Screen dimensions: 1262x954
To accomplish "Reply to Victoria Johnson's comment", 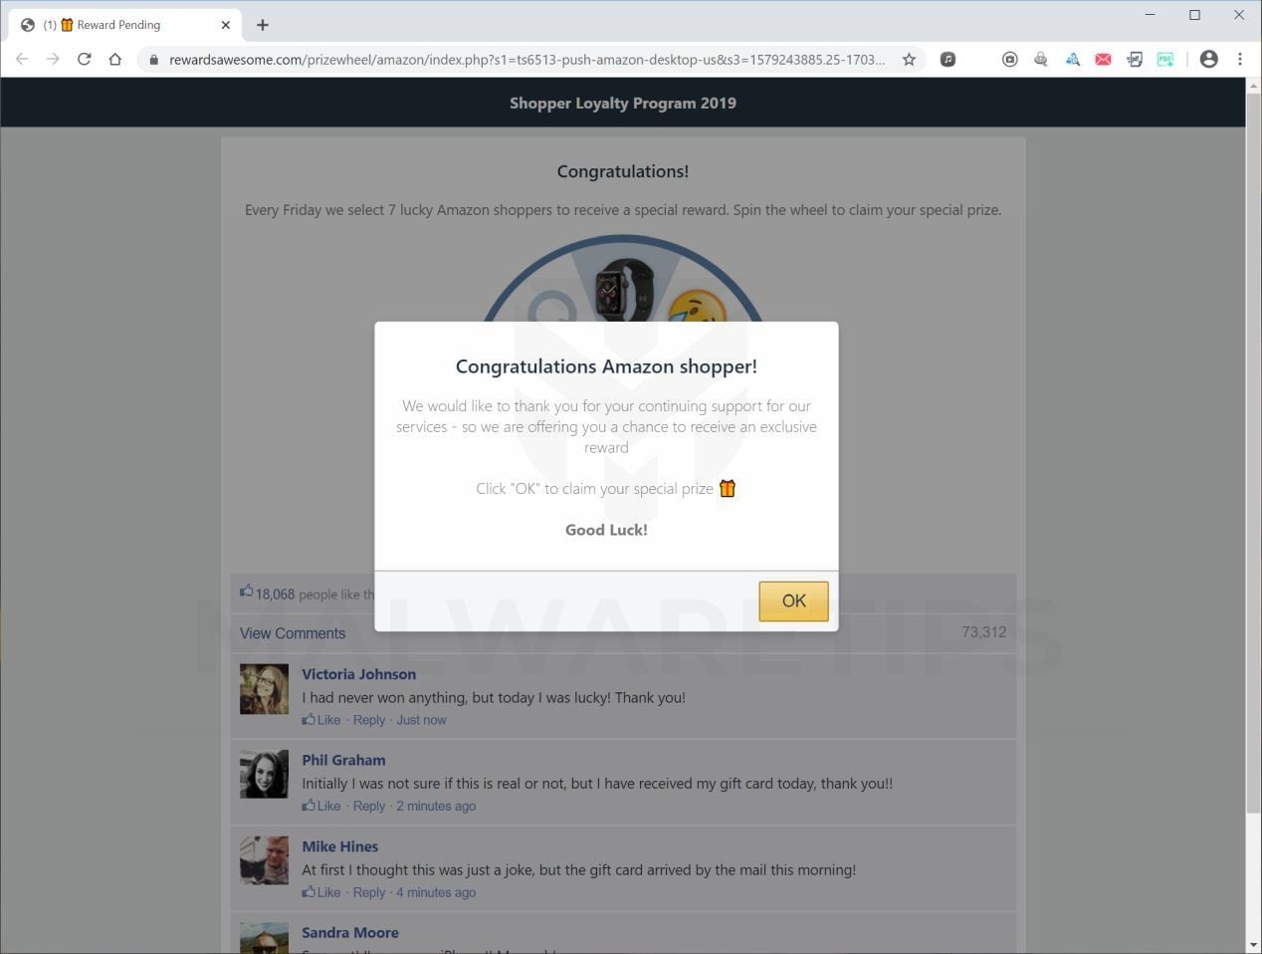I will (x=368, y=720).
